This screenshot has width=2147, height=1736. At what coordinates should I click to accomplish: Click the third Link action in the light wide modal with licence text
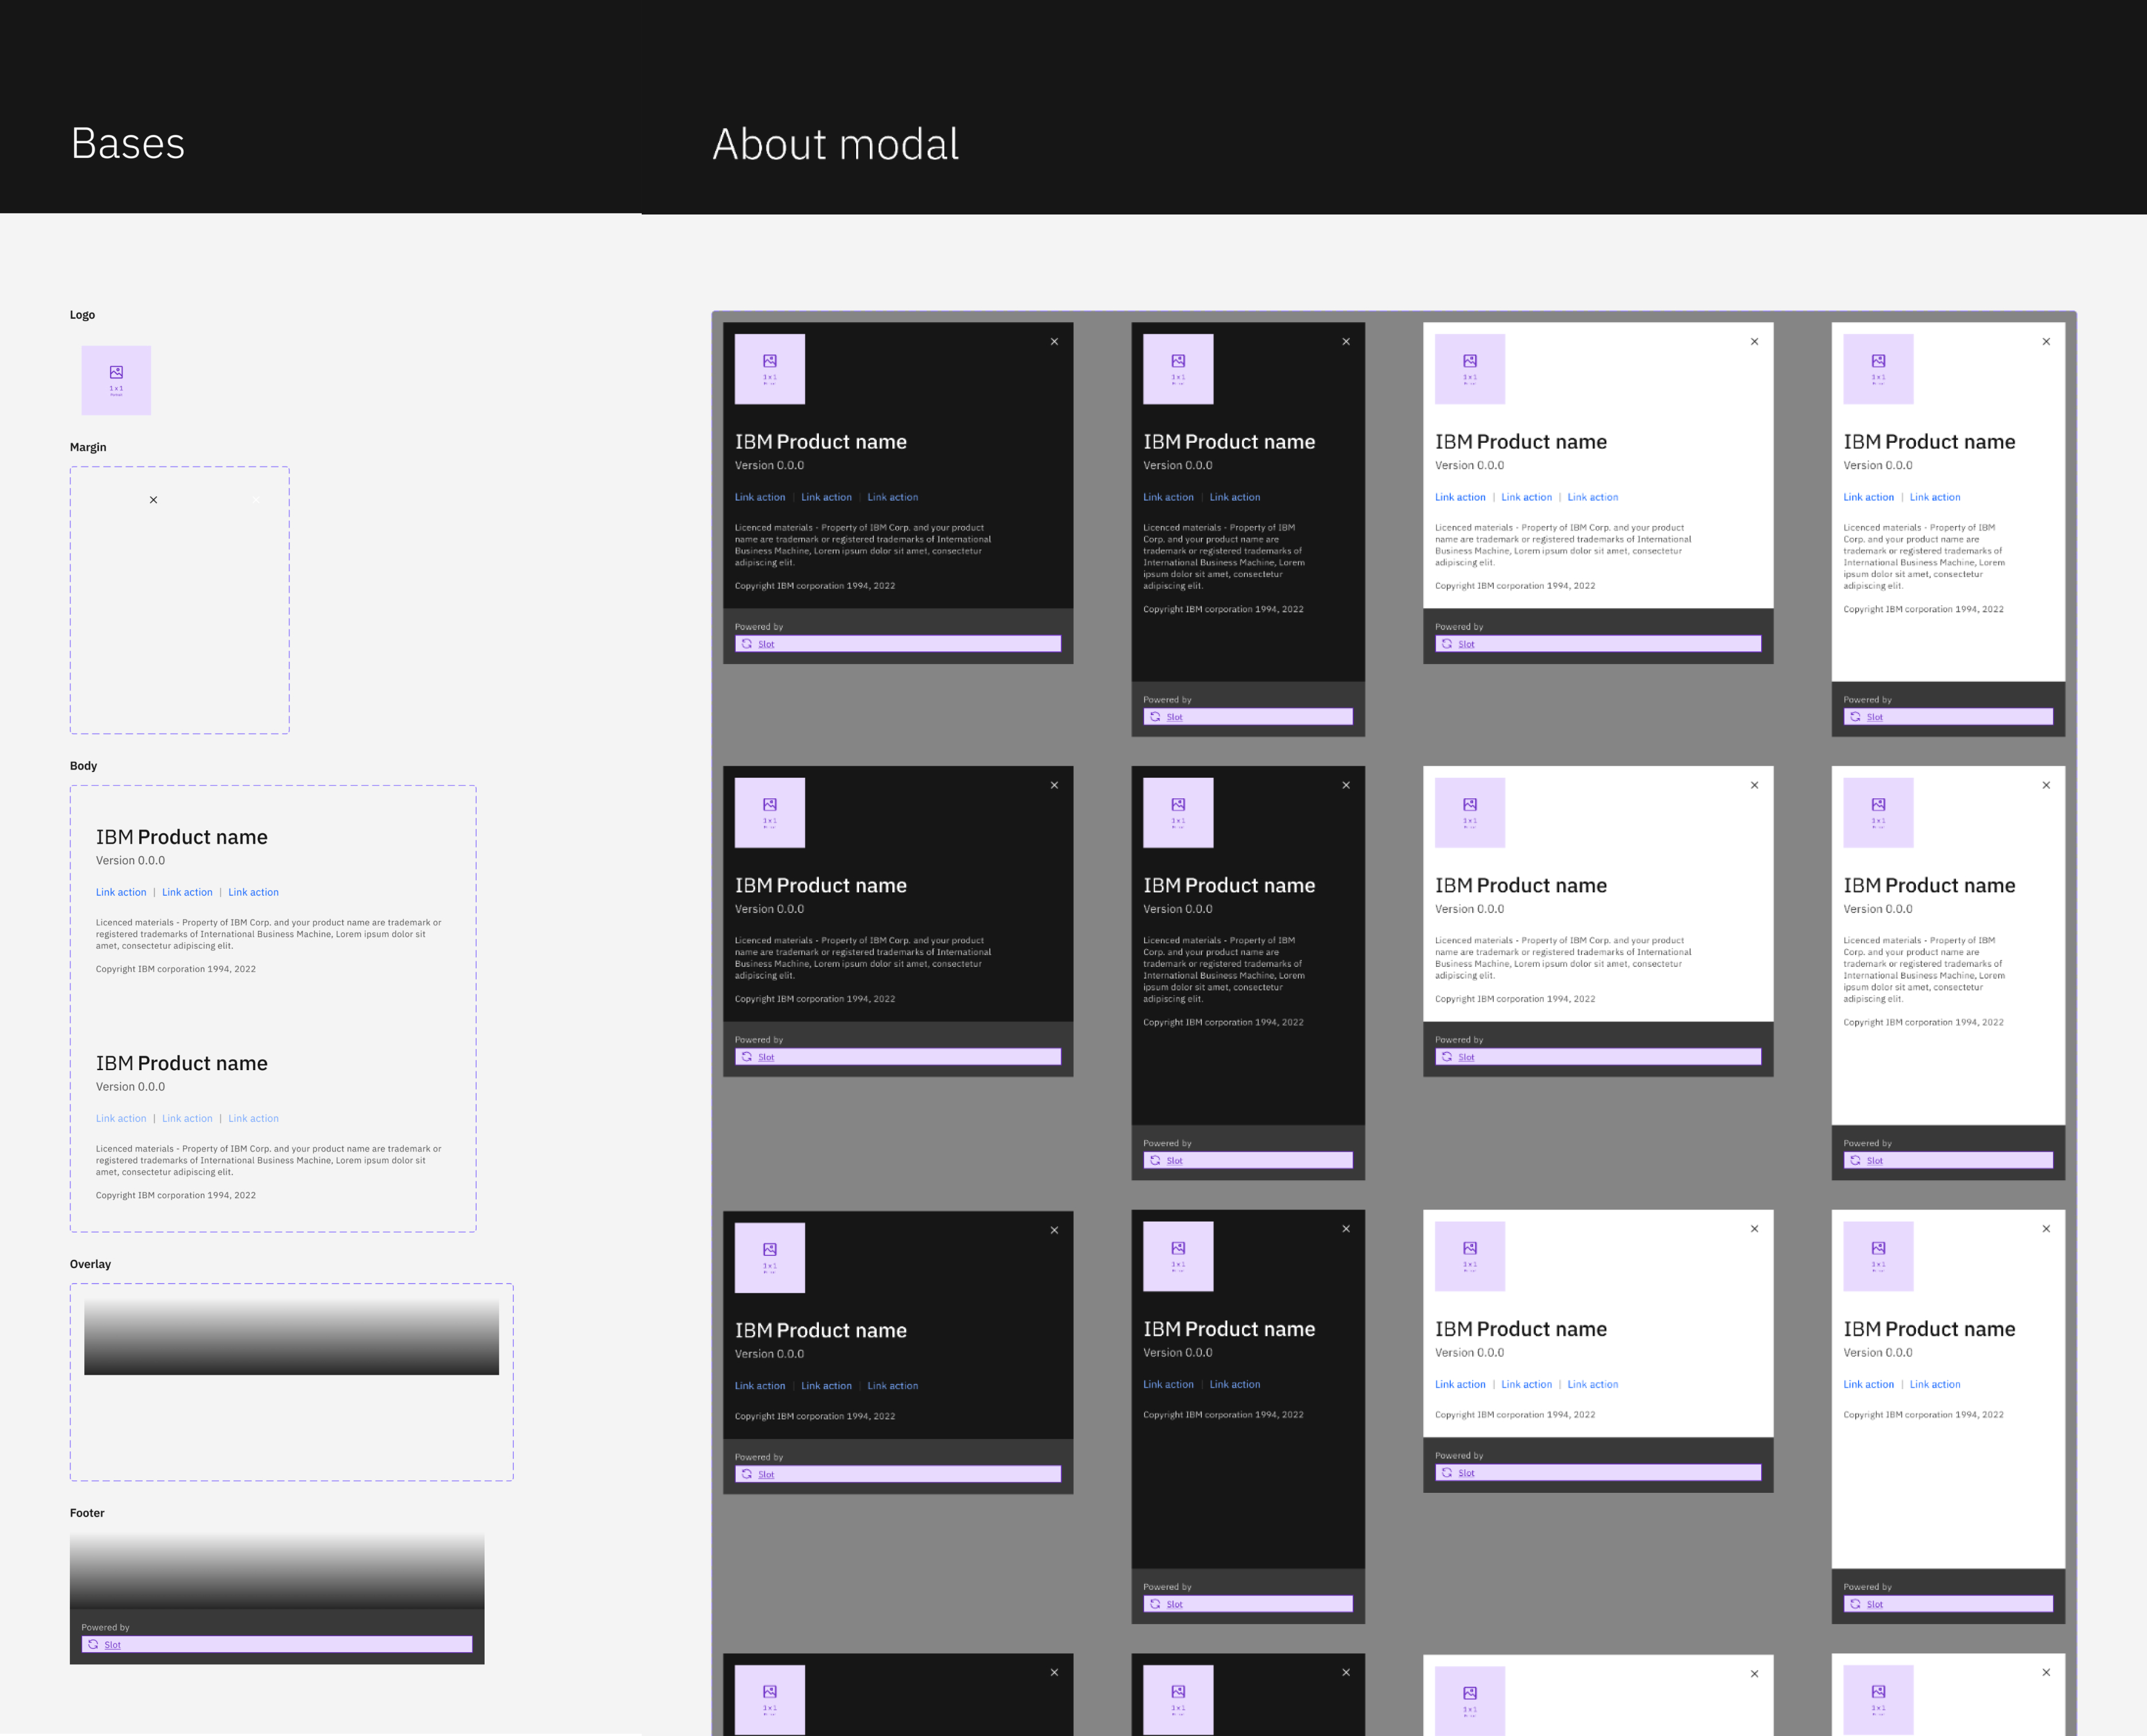[1593, 497]
